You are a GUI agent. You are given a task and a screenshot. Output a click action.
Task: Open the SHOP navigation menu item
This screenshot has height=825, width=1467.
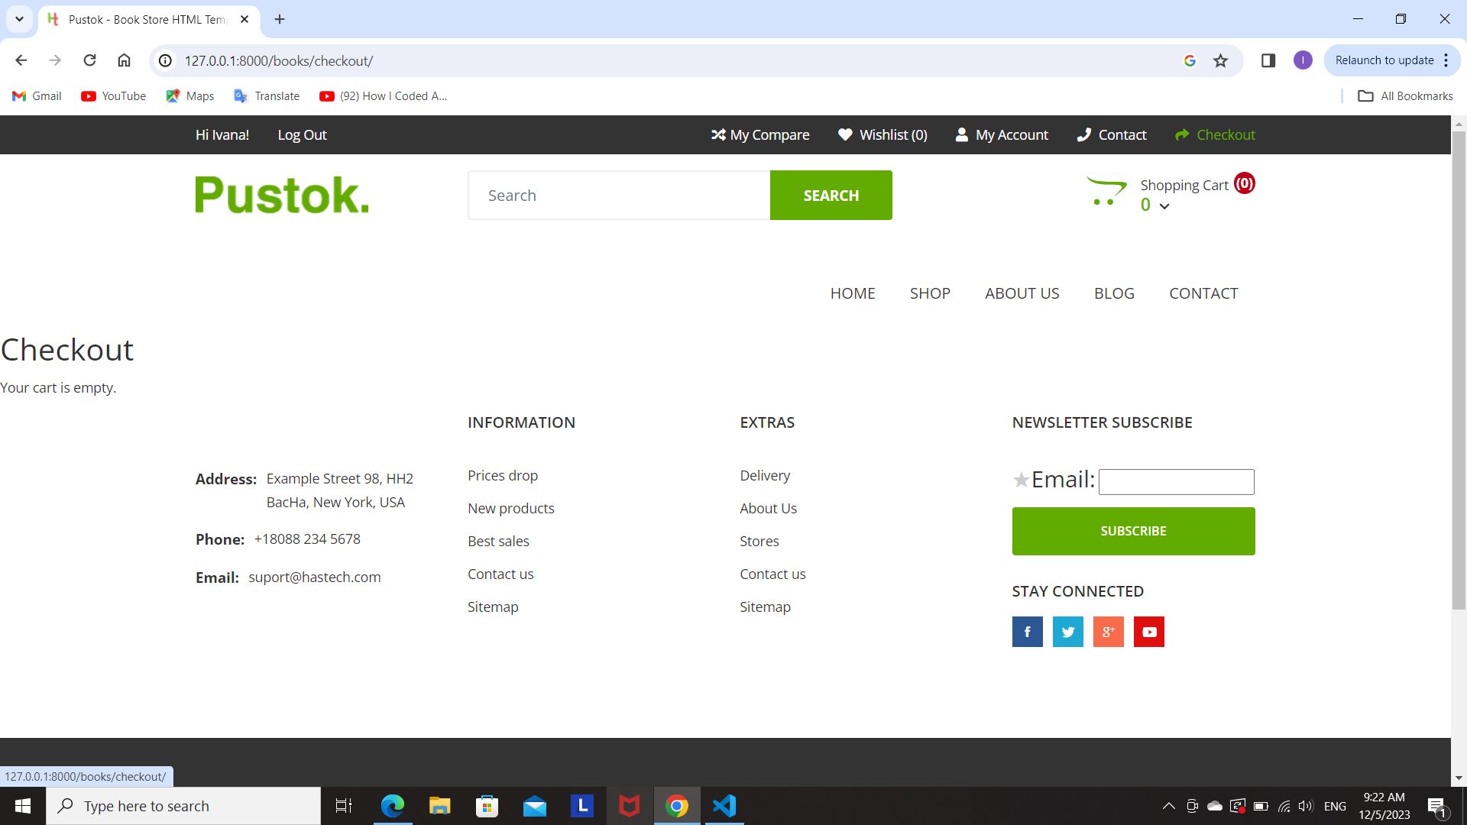click(930, 293)
